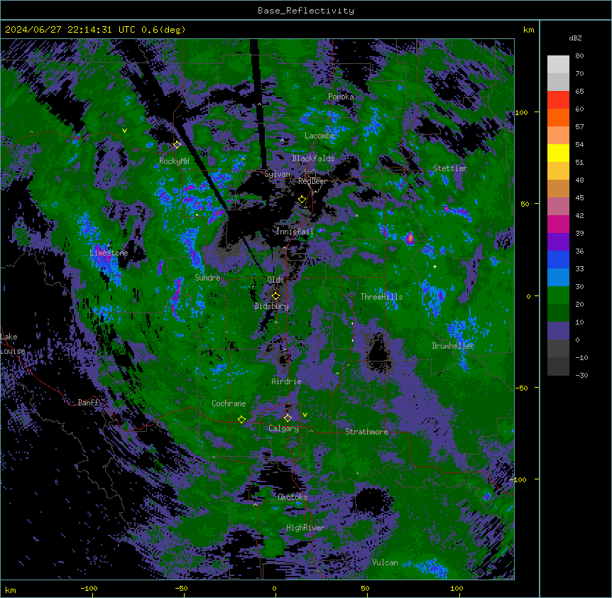Select the ThreeHills city label
This screenshot has height=598, width=612.
(x=381, y=297)
